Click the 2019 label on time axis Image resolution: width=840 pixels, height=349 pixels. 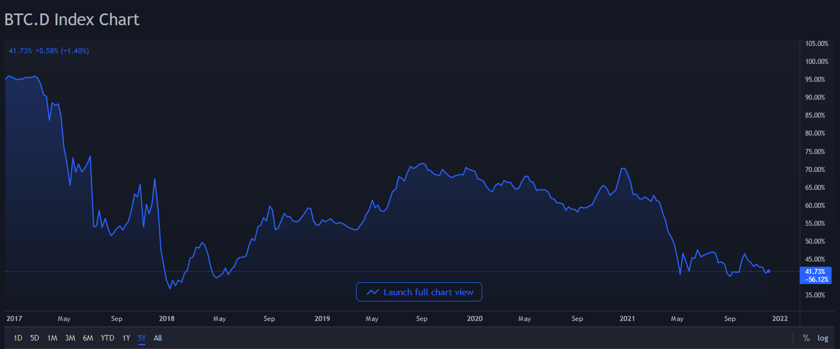pyautogui.click(x=322, y=319)
